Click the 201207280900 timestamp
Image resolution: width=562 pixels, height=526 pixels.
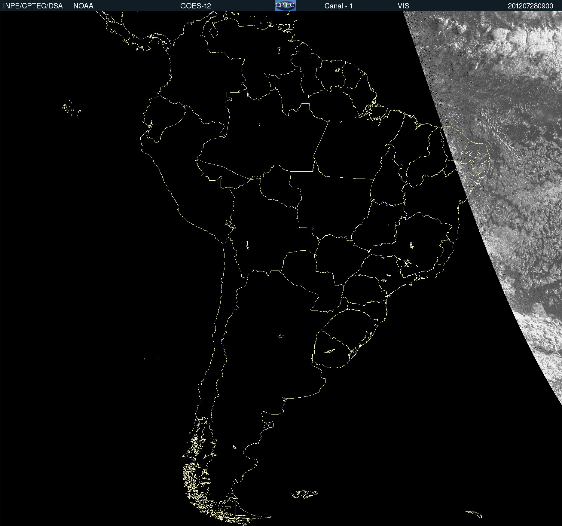point(530,6)
